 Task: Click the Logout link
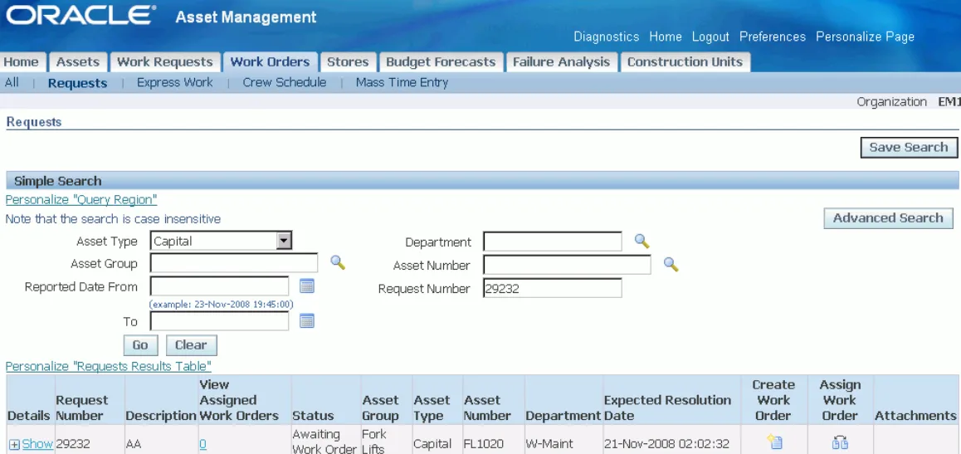click(710, 37)
